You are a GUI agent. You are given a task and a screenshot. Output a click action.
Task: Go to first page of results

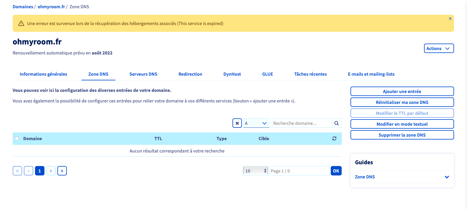pos(17,171)
